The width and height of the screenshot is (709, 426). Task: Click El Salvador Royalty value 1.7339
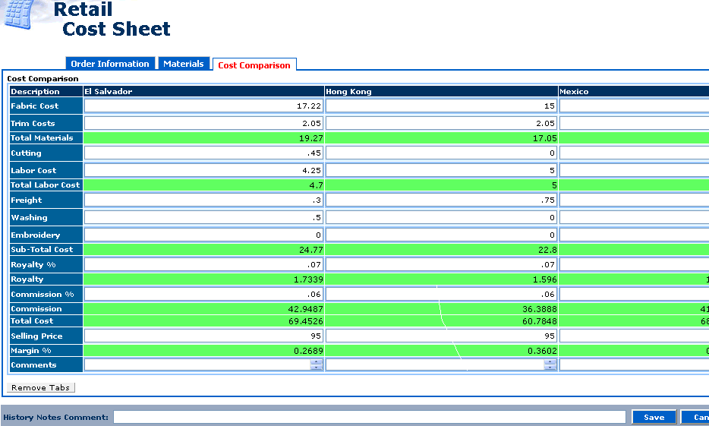[x=308, y=279]
